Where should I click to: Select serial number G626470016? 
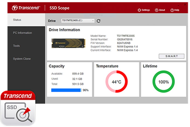(125, 39)
